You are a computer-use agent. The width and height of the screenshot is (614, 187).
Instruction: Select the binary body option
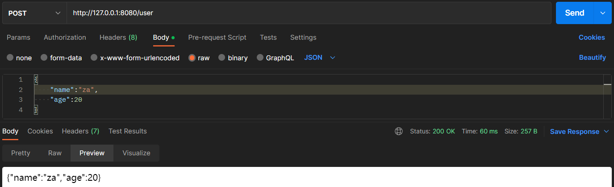point(221,58)
